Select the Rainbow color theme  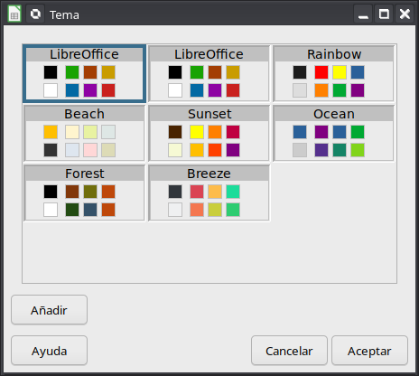click(x=334, y=74)
